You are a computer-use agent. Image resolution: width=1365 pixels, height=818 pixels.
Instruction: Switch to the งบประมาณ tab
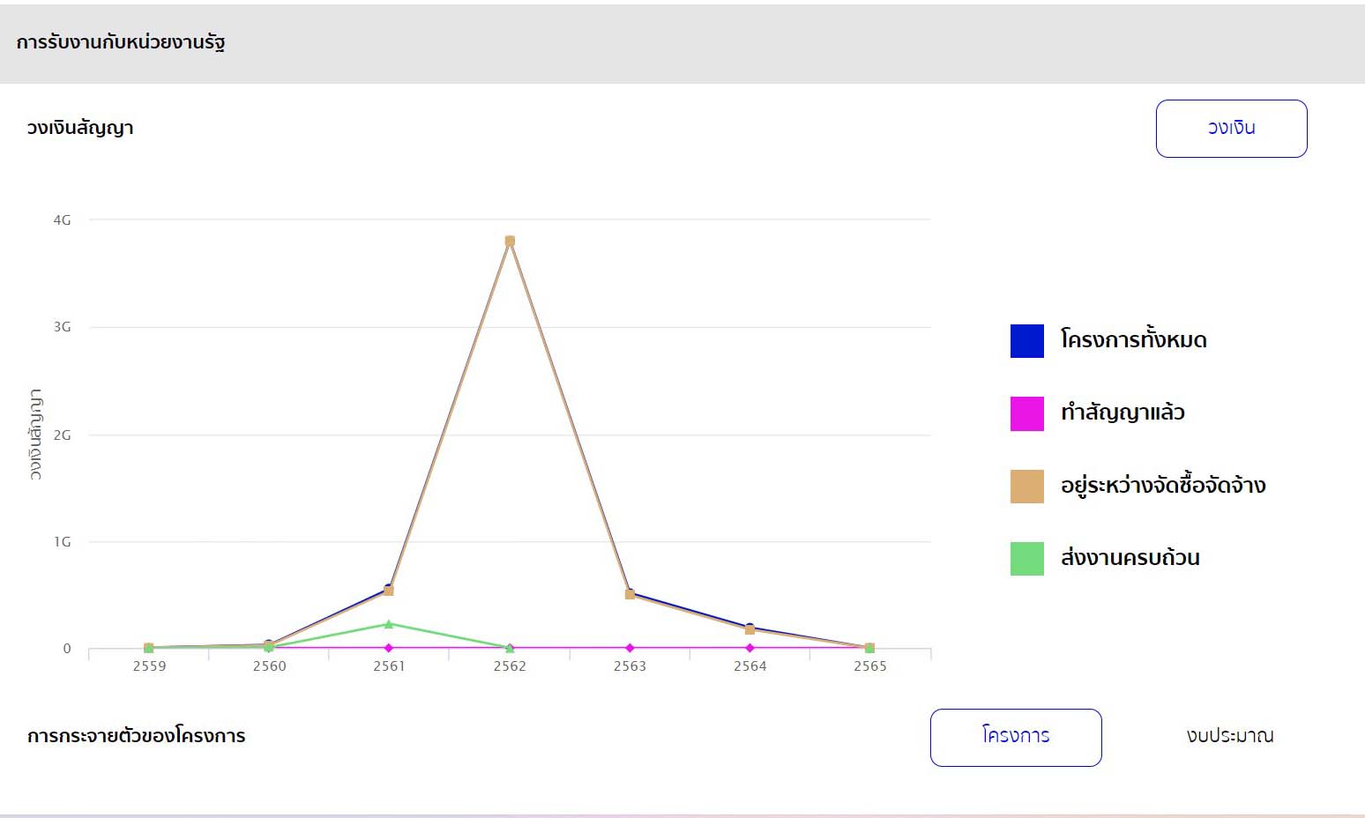(1229, 736)
